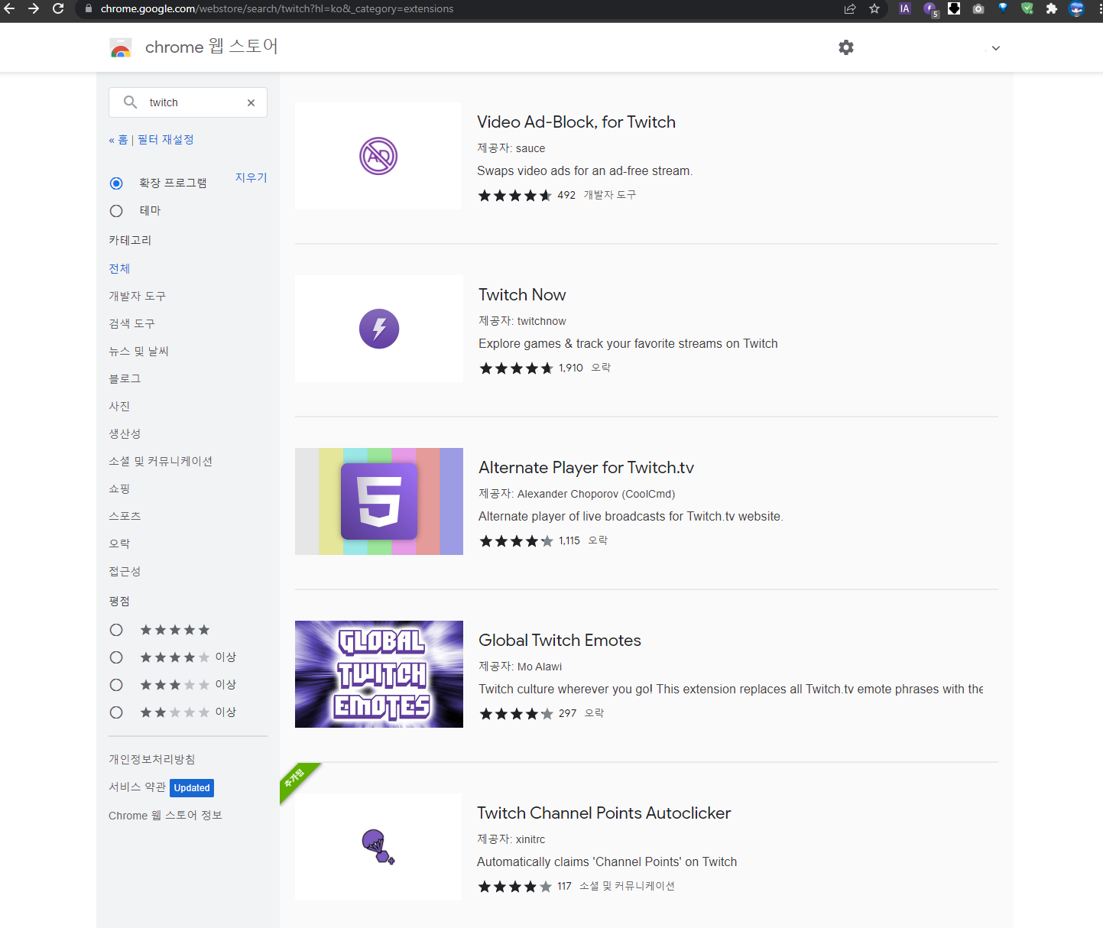Click the Chrome Web Store logo
The width and height of the screenshot is (1103, 928).
click(121, 47)
